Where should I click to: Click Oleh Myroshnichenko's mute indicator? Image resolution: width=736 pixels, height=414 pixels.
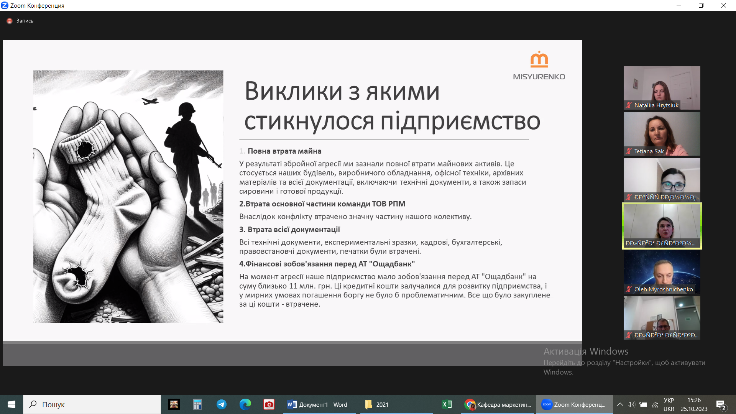click(628, 289)
